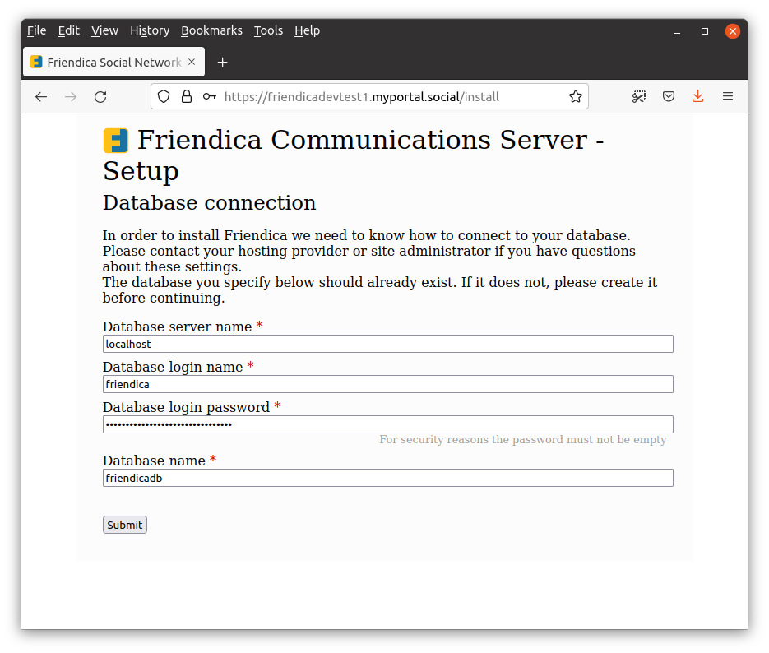Click the browser back arrow button
The height and width of the screenshot is (653, 769).
(x=41, y=97)
